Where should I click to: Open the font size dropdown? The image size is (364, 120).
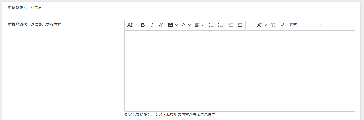point(132,25)
